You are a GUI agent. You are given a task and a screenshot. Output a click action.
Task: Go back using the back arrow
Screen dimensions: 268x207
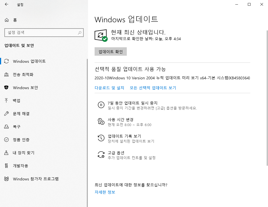coord(7,4)
